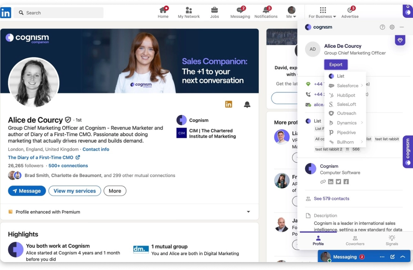
Task: Open For Business dropdown
Action: (322, 12)
